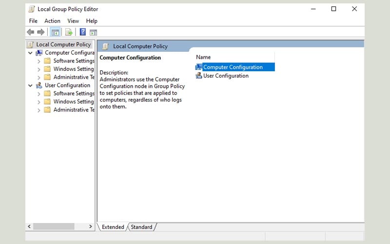Select Software Settings label under Computer Configuration
390x244 pixels.
pyautogui.click(x=74, y=61)
